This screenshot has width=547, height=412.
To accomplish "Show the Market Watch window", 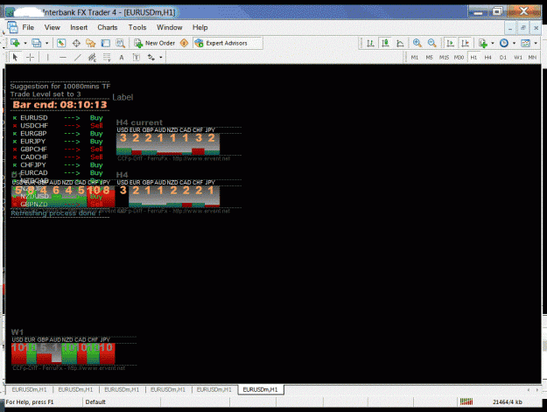I will (61, 43).
